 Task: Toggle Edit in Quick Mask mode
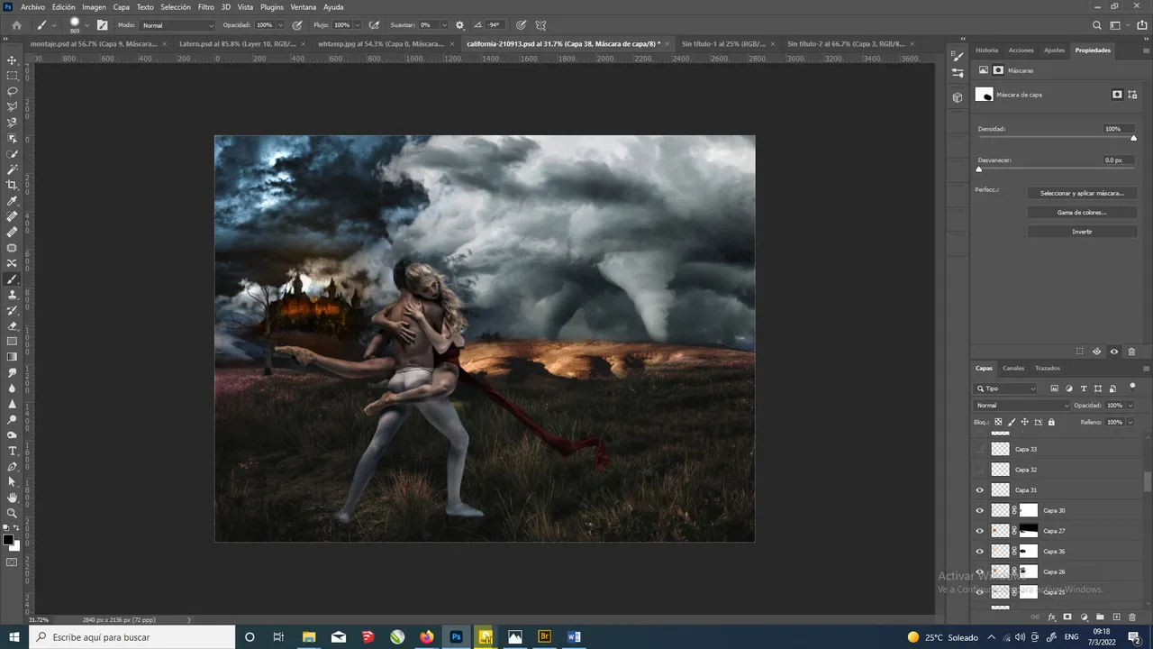12,562
